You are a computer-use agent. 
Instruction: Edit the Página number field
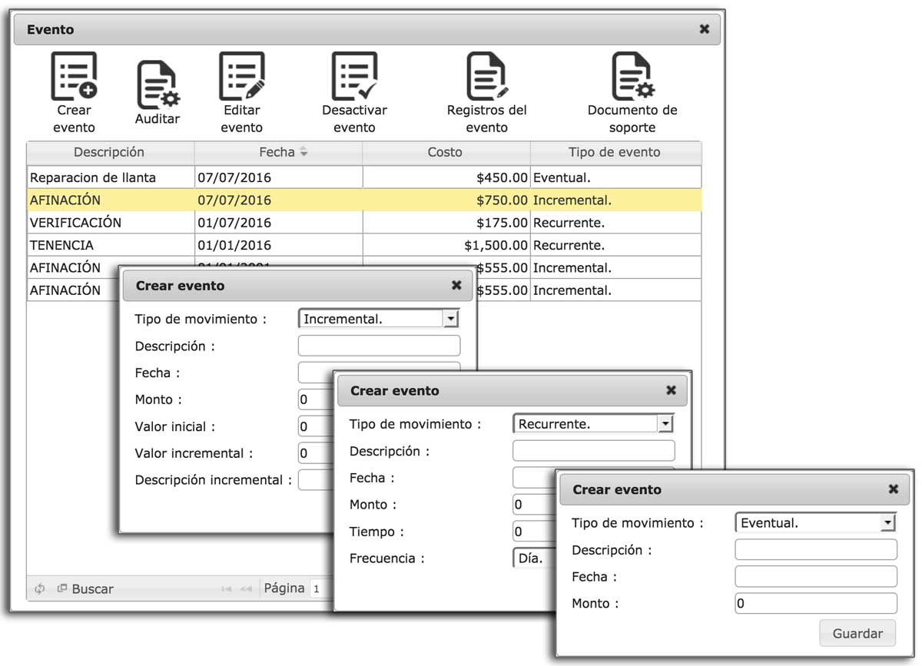(320, 589)
